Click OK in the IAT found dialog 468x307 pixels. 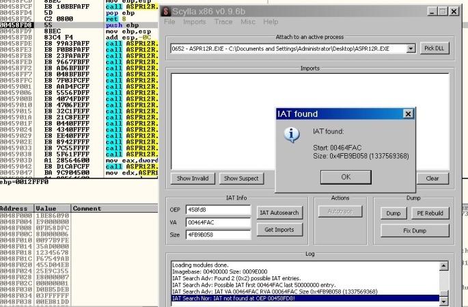point(346,177)
